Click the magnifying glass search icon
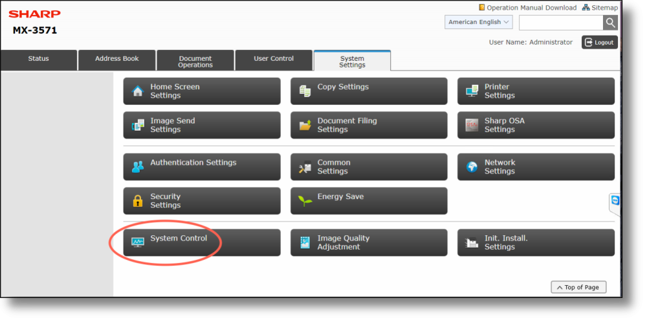 [610, 22]
